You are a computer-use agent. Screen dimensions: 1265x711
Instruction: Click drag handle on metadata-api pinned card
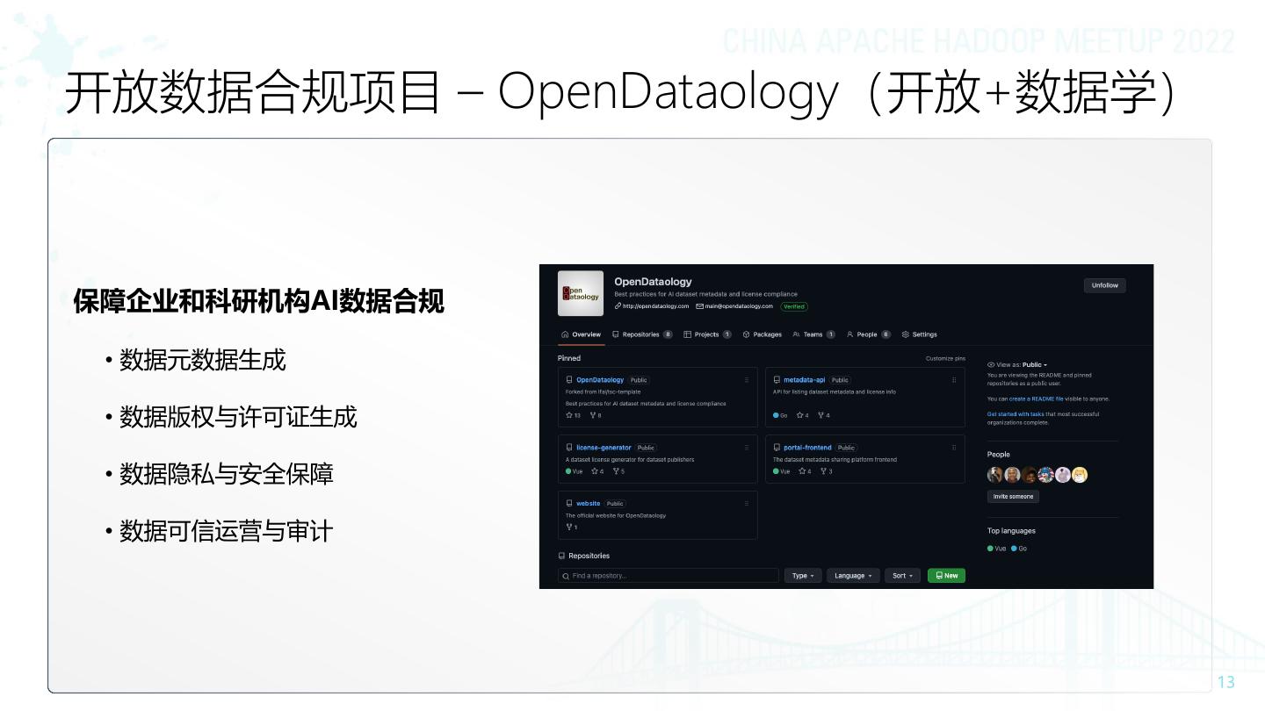coord(954,380)
